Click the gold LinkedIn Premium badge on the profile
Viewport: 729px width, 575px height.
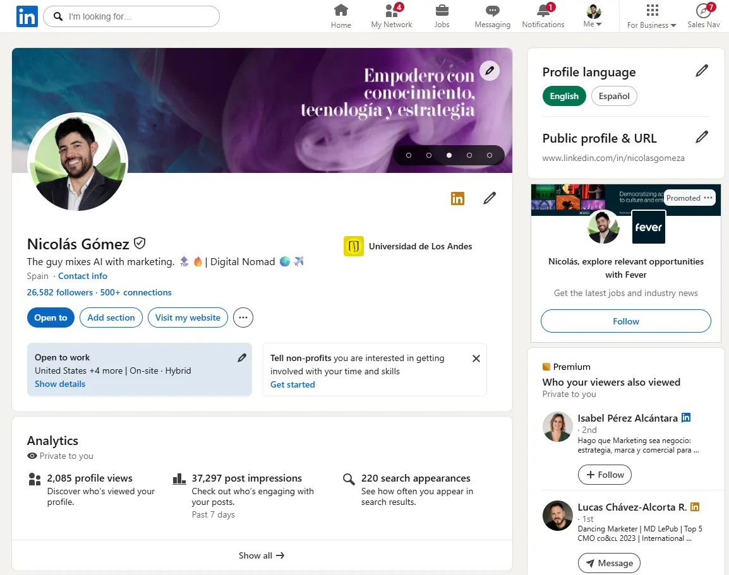click(x=457, y=198)
